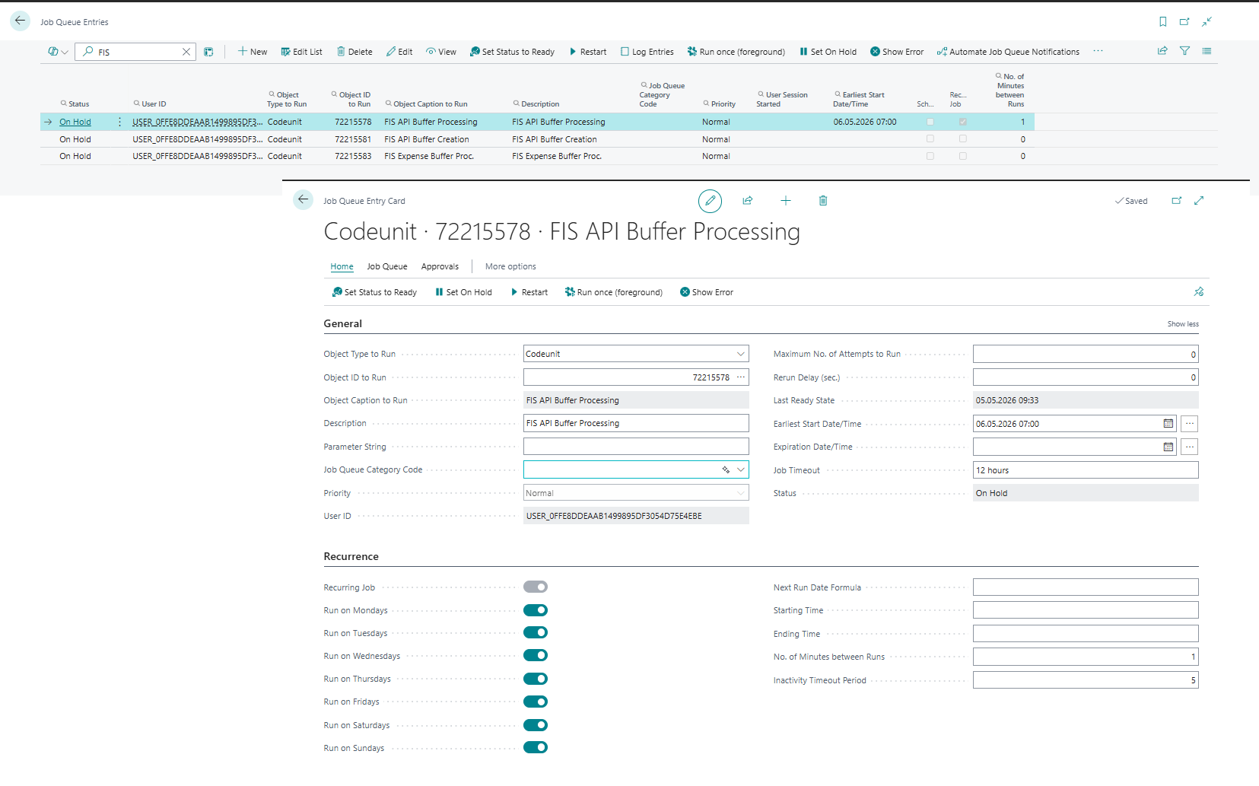Go back from Job Queue Entries list

20,21
